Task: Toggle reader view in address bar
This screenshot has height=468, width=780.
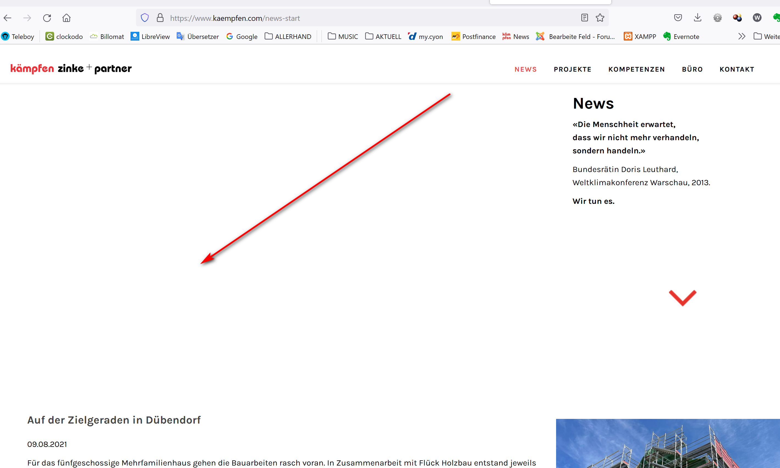Action: click(584, 18)
